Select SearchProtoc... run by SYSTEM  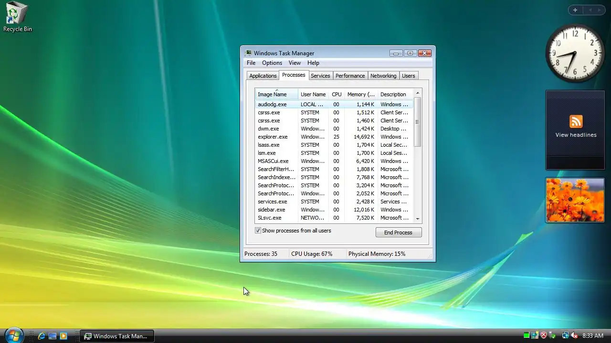coord(334,185)
